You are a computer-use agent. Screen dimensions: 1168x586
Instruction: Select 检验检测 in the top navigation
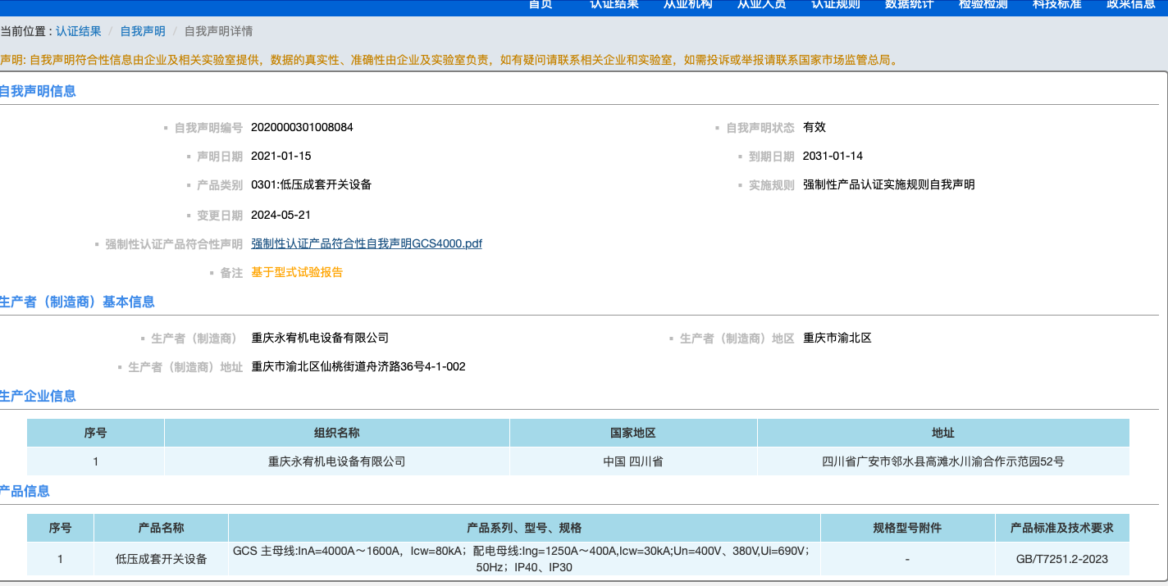coord(983,5)
